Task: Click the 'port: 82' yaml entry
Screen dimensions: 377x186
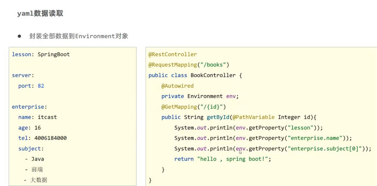Action: (x=31, y=86)
